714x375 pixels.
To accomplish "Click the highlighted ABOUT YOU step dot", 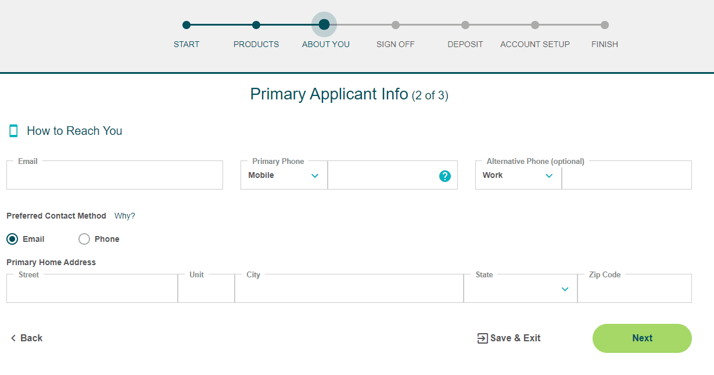I will tap(324, 25).
